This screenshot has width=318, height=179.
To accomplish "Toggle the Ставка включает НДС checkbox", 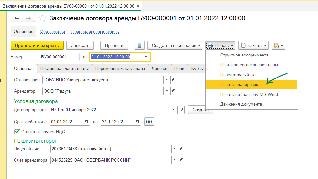I will [x=17, y=132].
